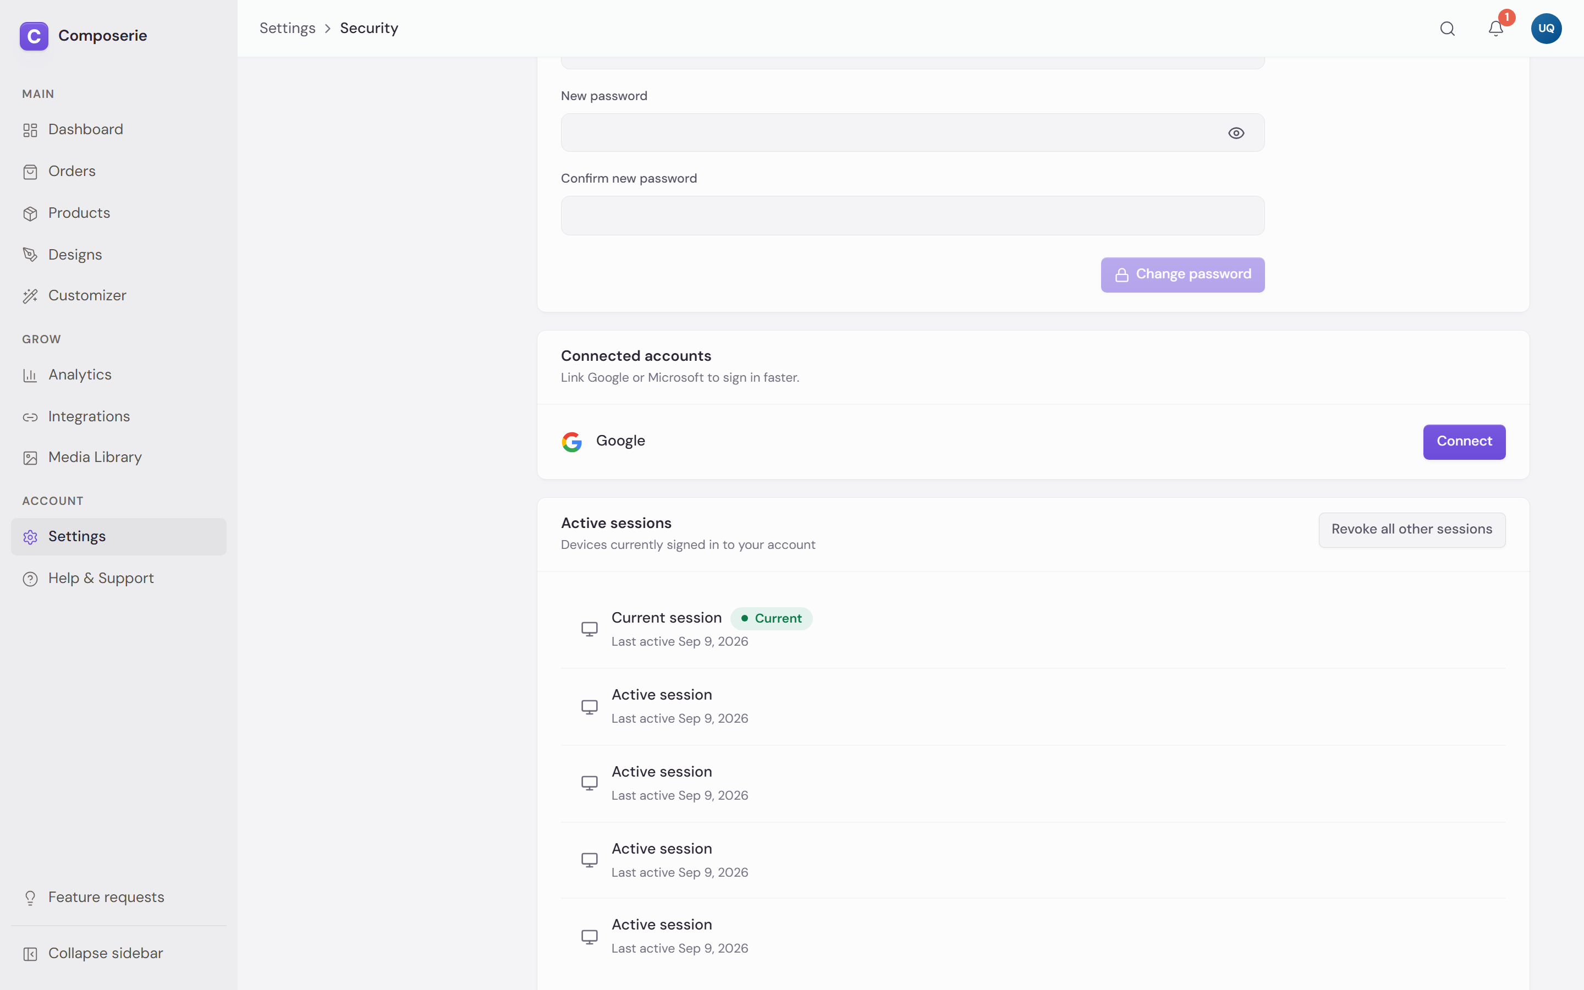Click the Connected accounts heading
1584x990 pixels.
636,356
